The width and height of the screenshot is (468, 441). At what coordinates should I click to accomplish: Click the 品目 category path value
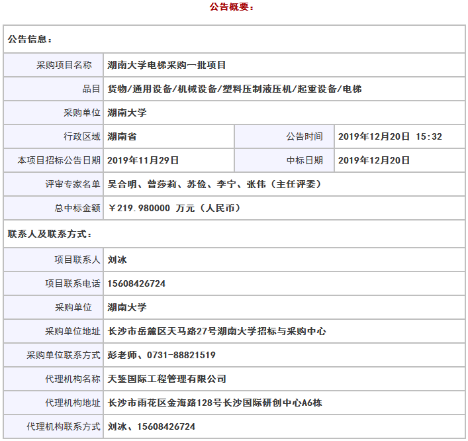(234, 89)
